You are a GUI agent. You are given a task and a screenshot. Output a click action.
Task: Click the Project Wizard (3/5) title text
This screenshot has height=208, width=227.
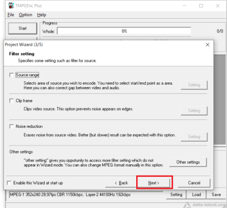(x=24, y=45)
